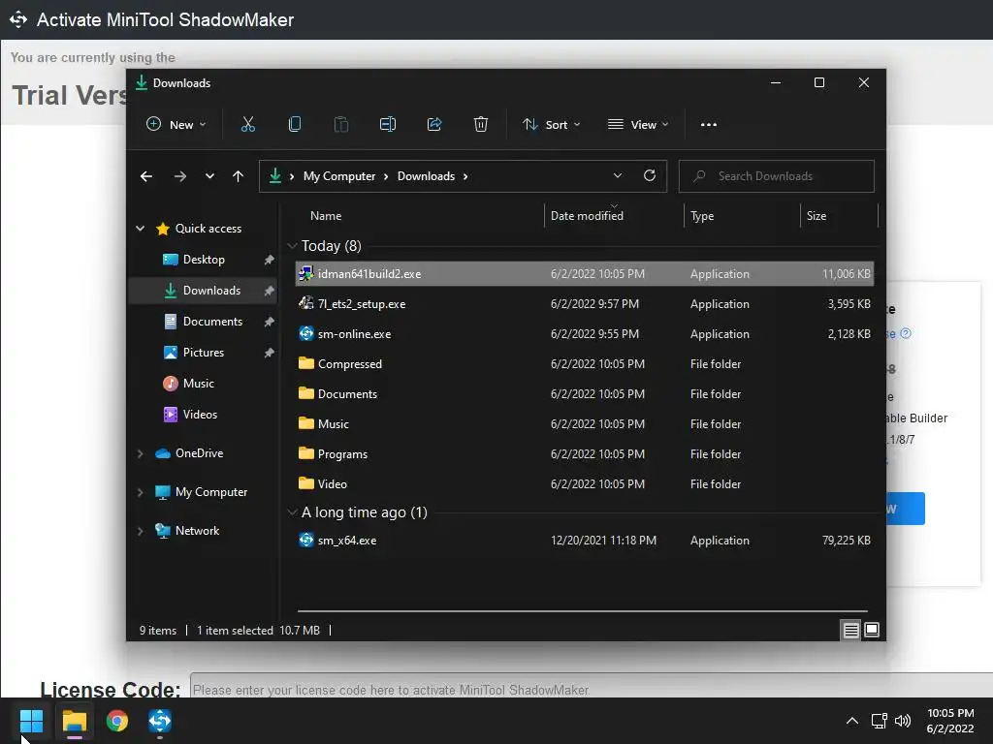Collapse the Quick access tree

click(140, 229)
